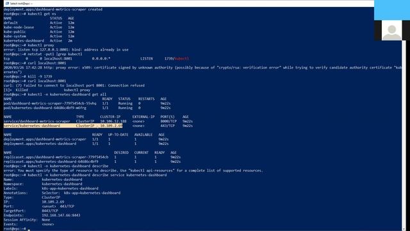
Task: Click the 'EXTERNAL-IP' column header
Action: (143, 117)
